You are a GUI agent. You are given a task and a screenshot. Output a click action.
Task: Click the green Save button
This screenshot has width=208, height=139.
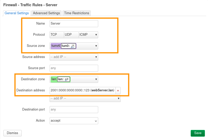tap(198, 133)
